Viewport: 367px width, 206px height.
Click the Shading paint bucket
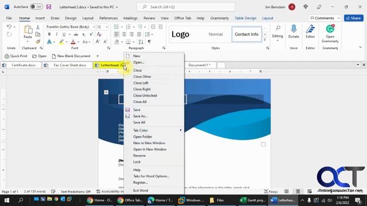click(116, 42)
